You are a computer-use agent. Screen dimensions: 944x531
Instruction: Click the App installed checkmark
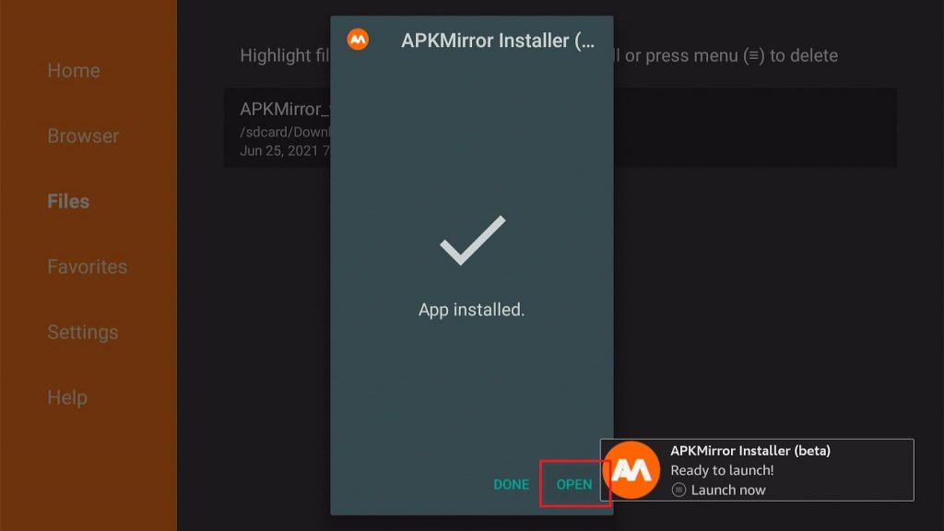473,241
